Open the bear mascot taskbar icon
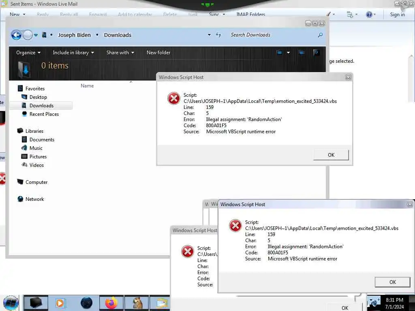Viewport: 415px width, 311px height. pyautogui.click(x=137, y=303)
